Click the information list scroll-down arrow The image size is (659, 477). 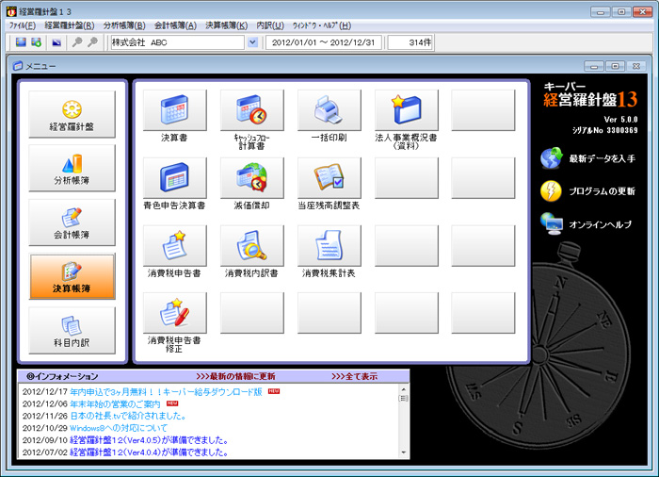coord(404,452)
